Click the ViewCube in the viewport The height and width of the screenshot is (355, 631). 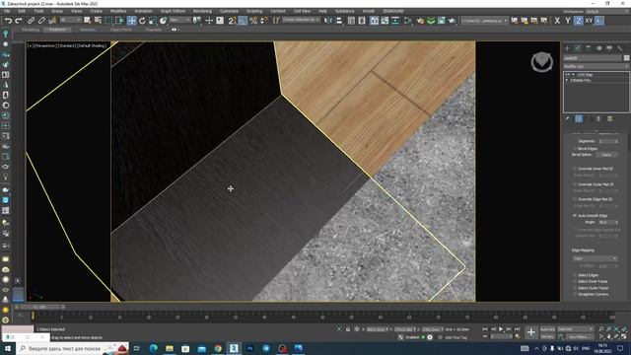pos(541,62)
